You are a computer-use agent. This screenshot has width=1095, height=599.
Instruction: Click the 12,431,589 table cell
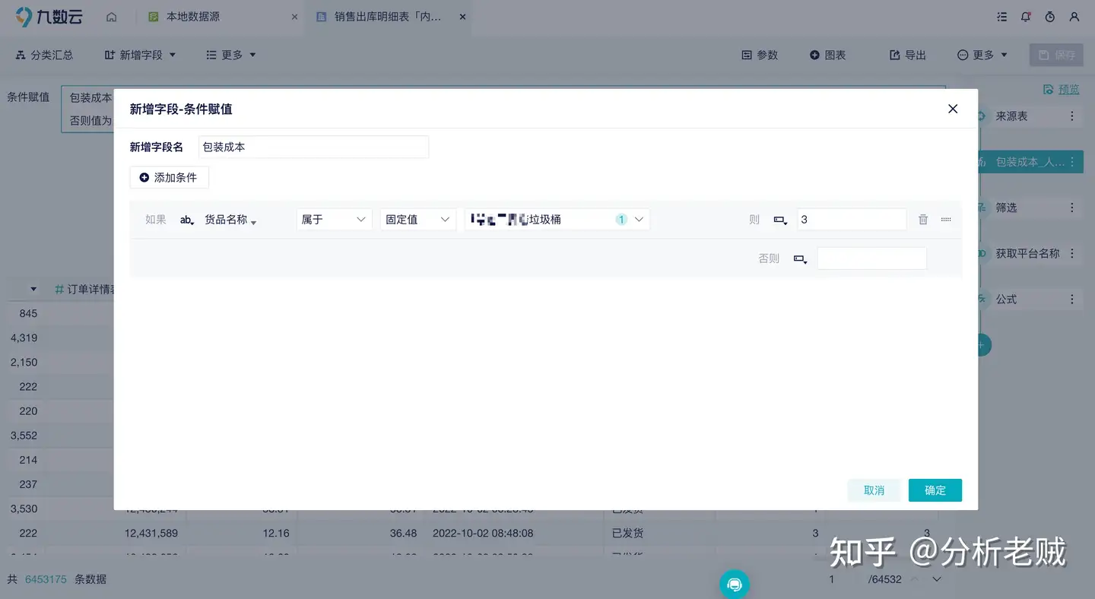151,533
